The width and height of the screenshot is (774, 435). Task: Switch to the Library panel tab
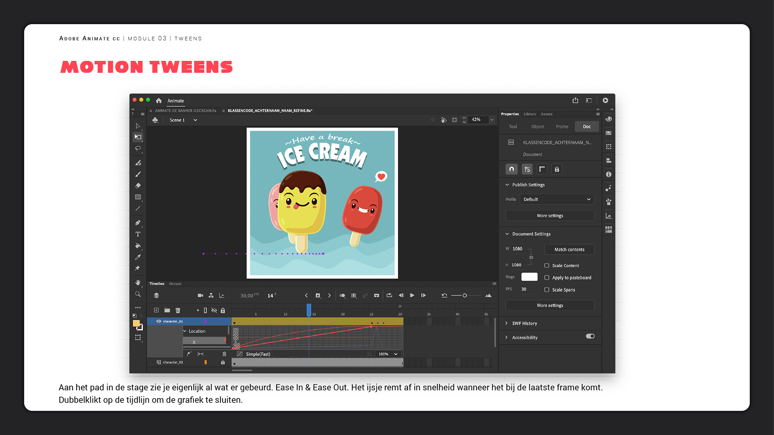(530, 114)
